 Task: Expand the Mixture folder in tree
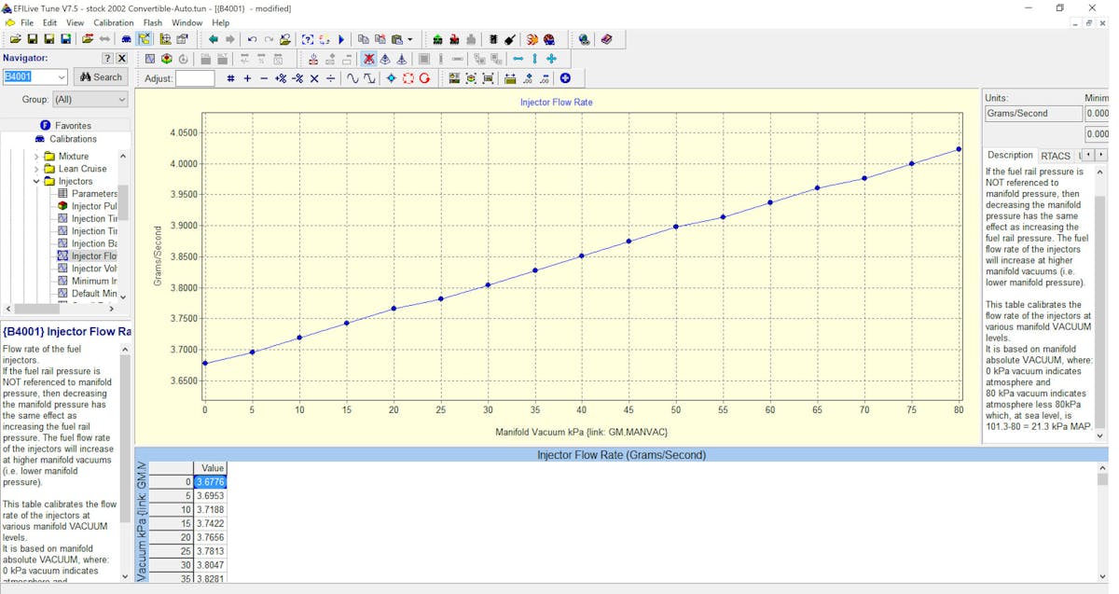(x=36, y=157)
